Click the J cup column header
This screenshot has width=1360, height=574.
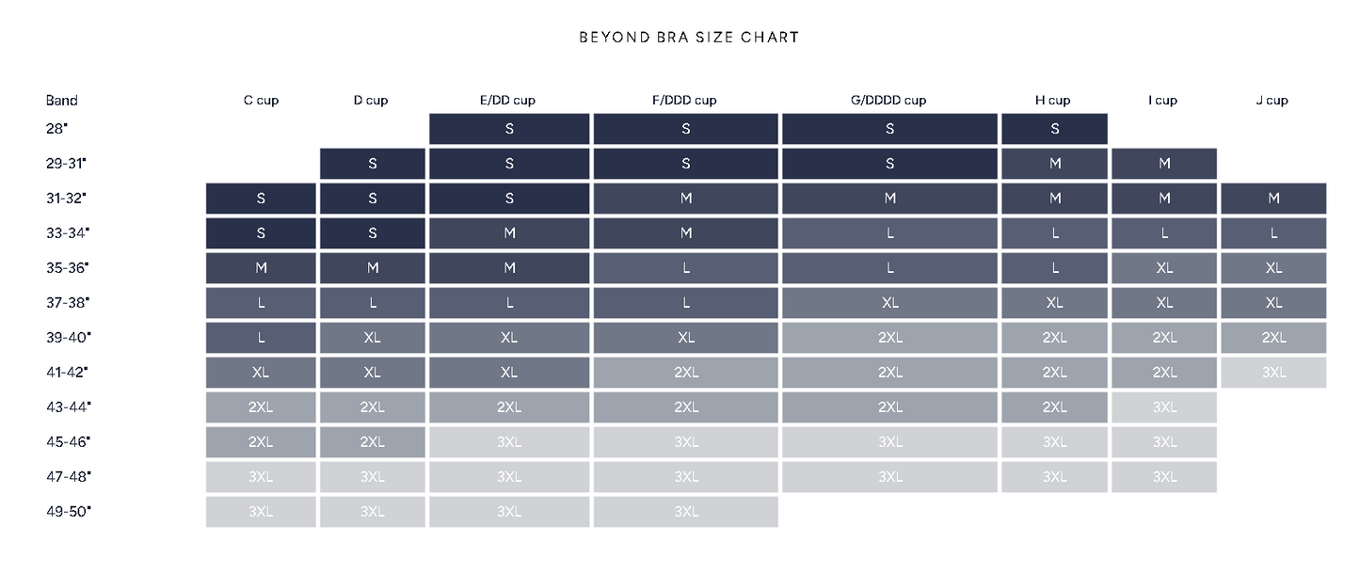(x=1272, y=101)
